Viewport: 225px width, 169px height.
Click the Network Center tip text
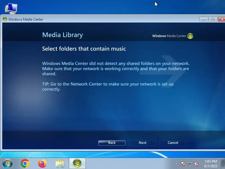point(108,86)
